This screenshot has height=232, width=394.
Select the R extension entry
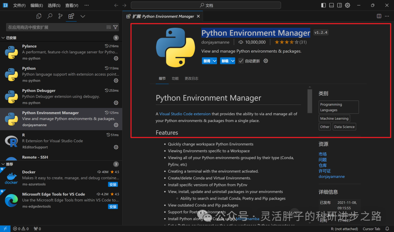61,141
